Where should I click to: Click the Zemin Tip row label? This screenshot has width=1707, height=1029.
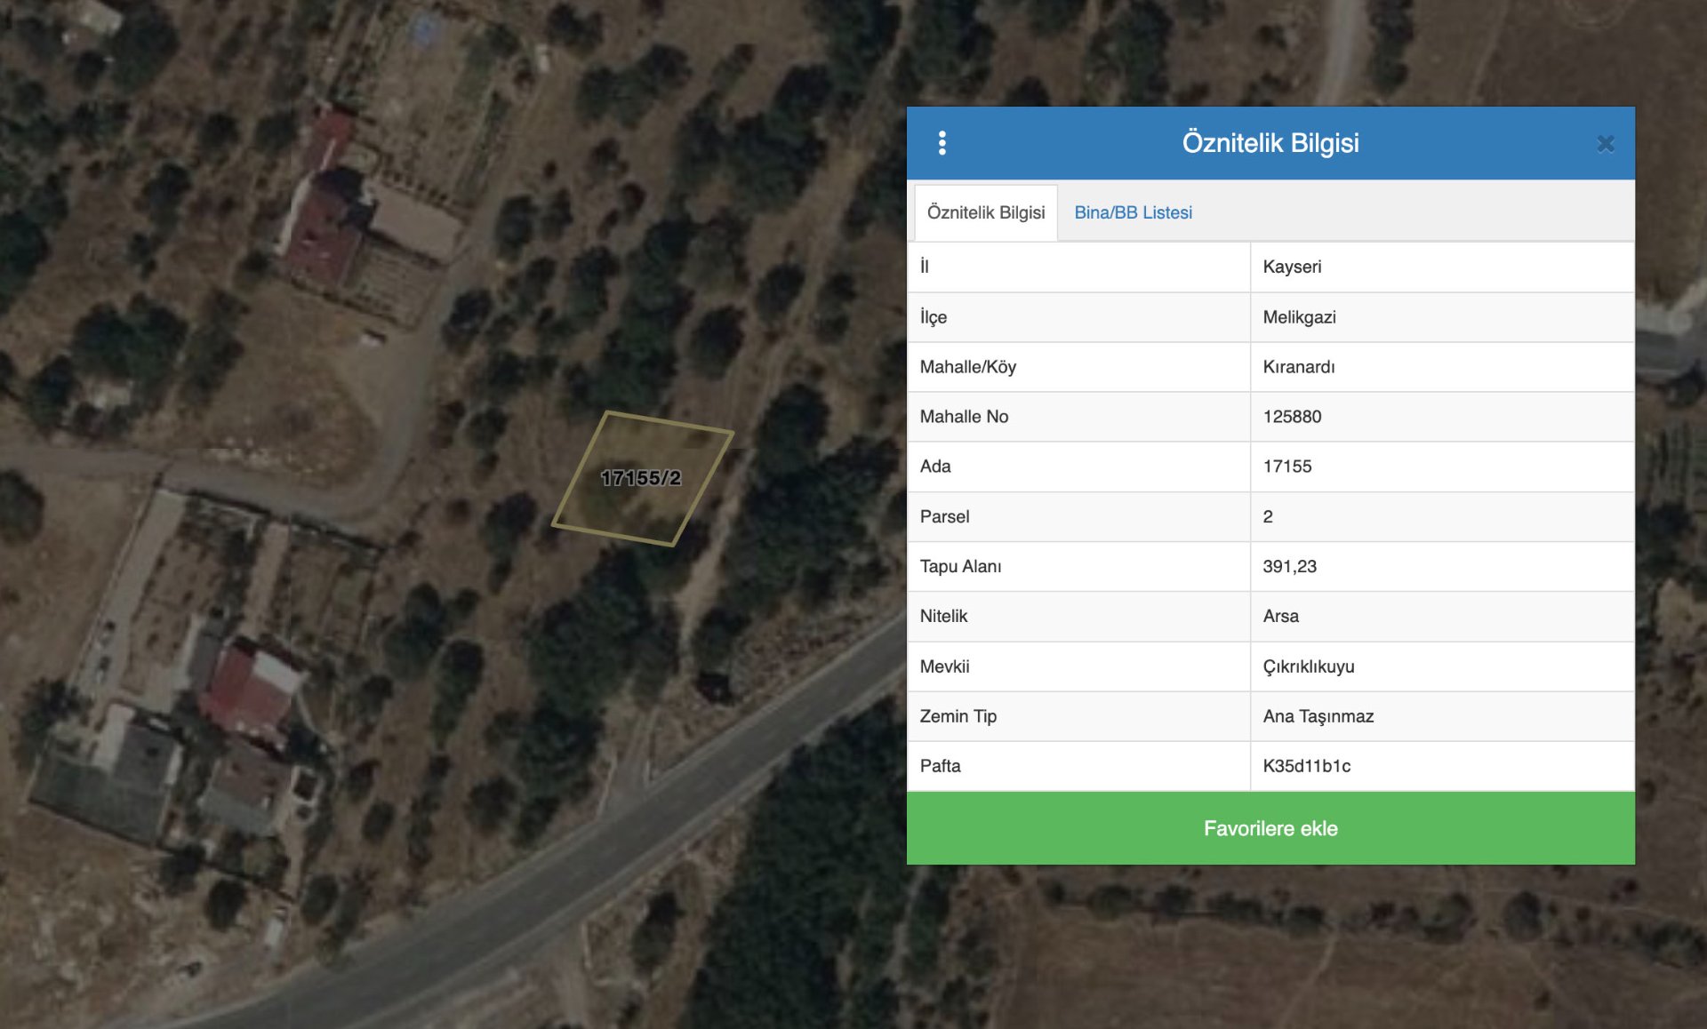(958, 716)
